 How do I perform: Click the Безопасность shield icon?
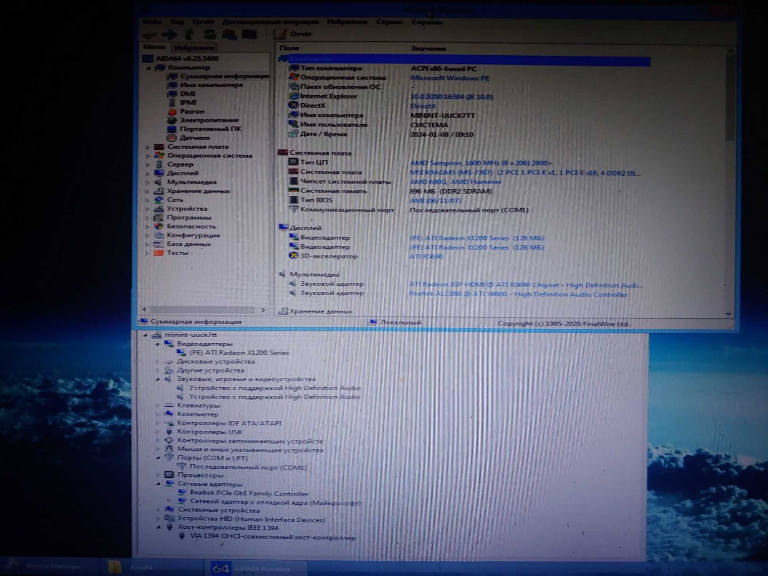click(159, 227)
